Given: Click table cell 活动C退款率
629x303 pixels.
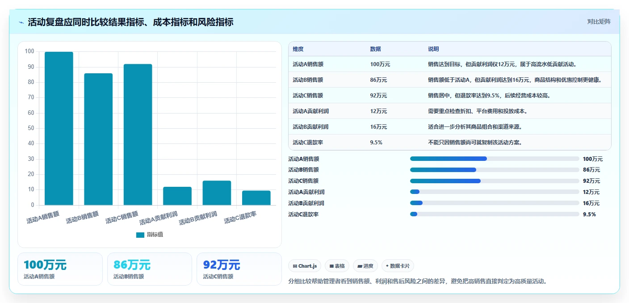Looking at the screenshot, I should (x=308, y=143).
